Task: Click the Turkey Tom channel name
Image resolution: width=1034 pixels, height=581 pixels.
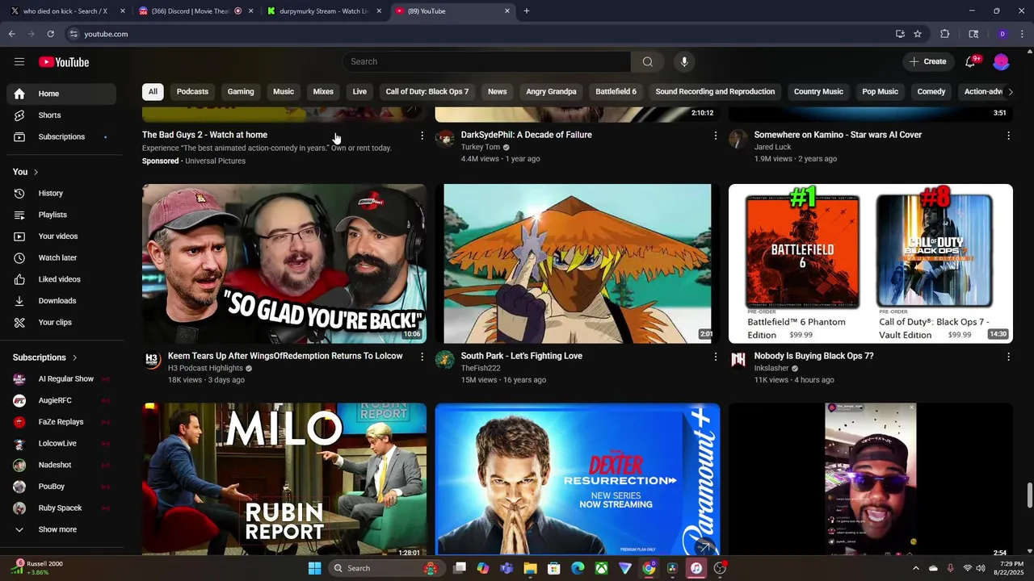Action: [481, 147]
